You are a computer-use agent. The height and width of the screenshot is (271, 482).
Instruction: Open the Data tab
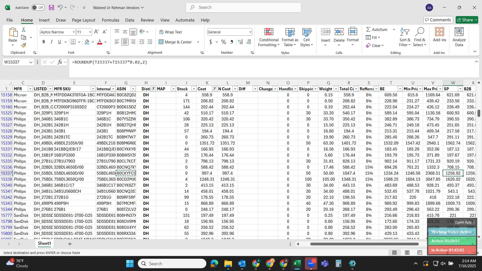coord(130,20)
